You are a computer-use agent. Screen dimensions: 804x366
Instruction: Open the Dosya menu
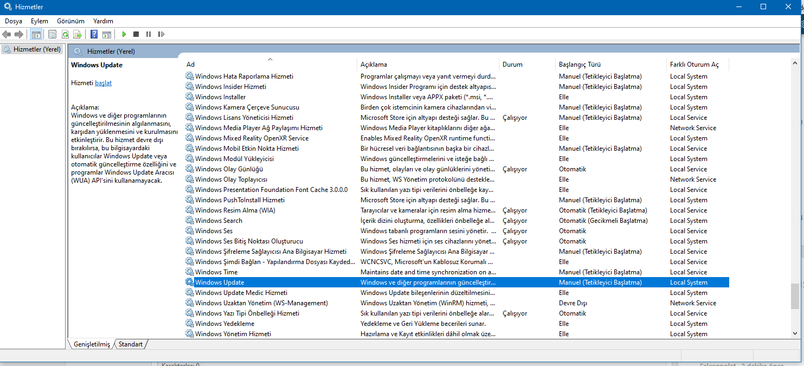click(14, 21)
